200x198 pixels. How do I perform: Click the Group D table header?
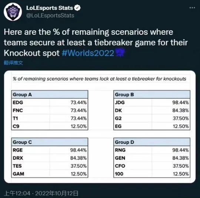pos(152,142)
